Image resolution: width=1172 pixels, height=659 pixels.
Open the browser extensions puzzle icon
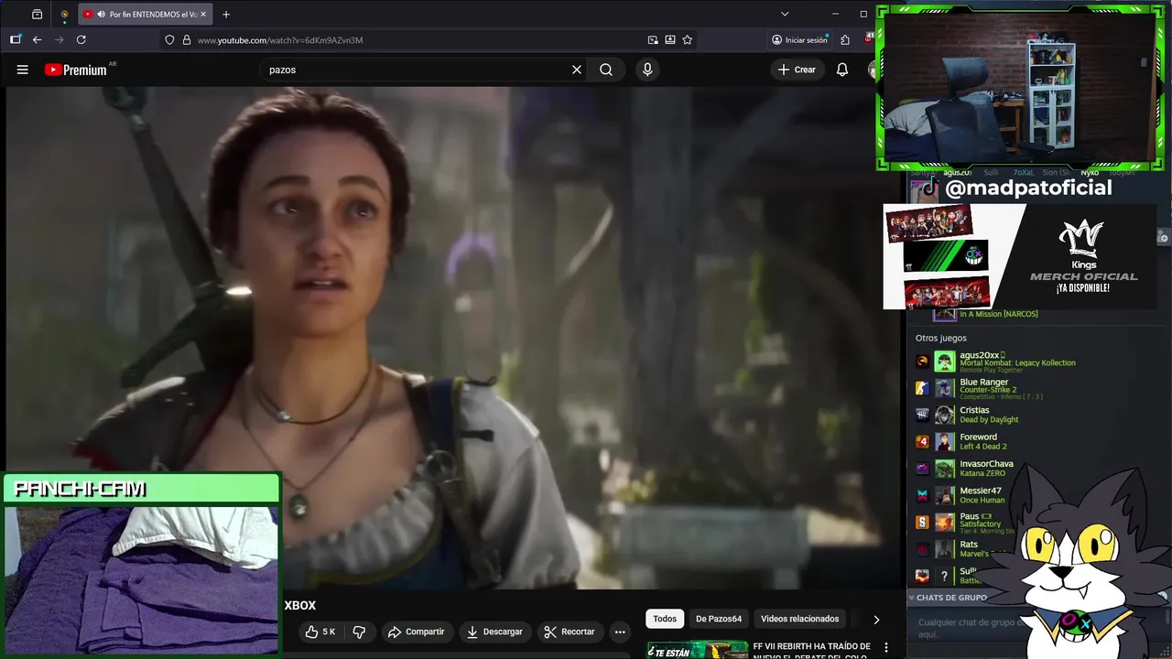tap(845, 39)
